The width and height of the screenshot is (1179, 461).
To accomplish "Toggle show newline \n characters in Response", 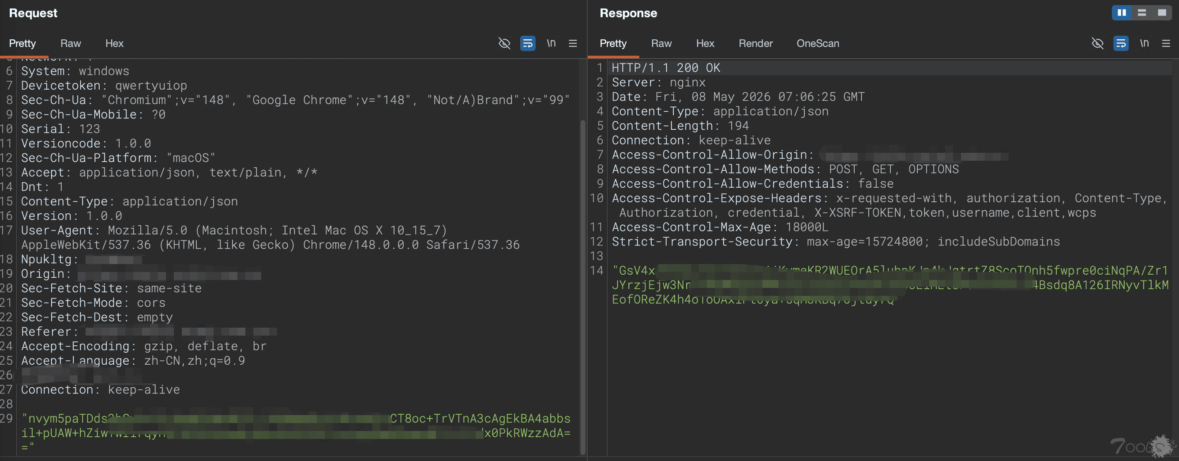I will (x=1144, y=43).
